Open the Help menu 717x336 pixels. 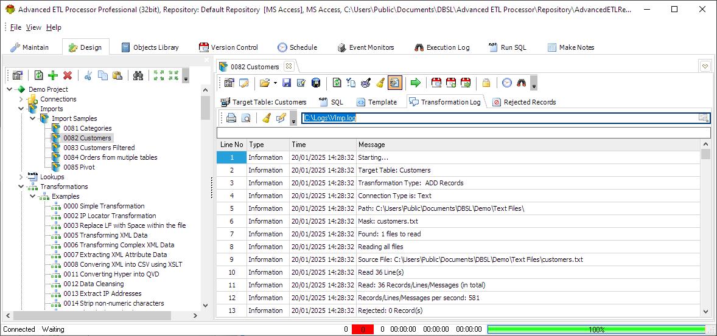pyautogui.click(x=54, y=27)
